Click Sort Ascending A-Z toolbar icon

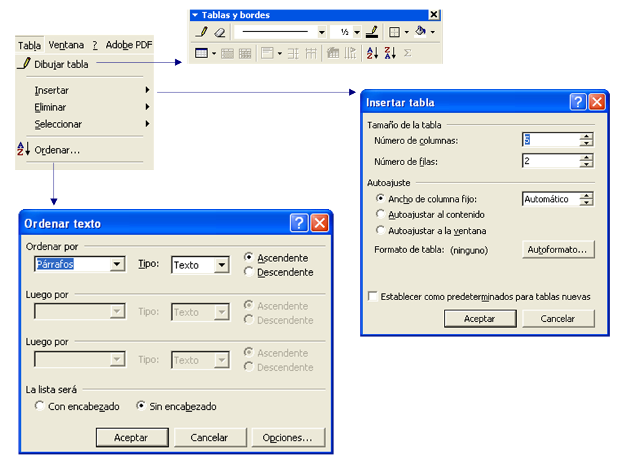(372, 54)
